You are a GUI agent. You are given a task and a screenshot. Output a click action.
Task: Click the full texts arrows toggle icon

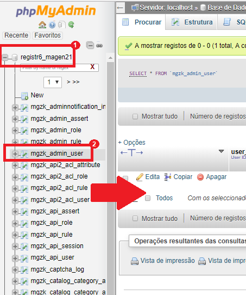tap(131, 152)
